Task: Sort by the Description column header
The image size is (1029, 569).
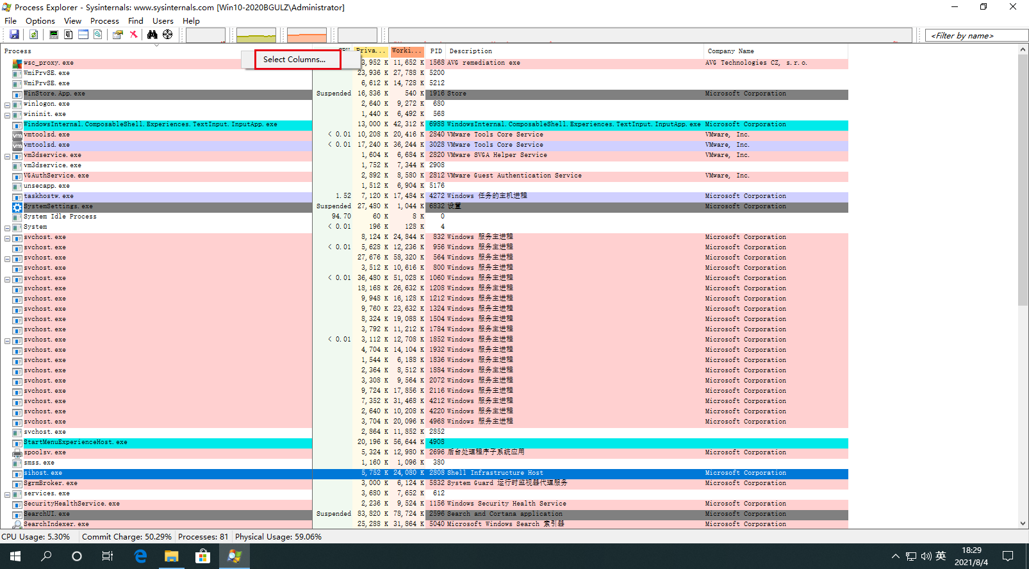Action: 575,51
